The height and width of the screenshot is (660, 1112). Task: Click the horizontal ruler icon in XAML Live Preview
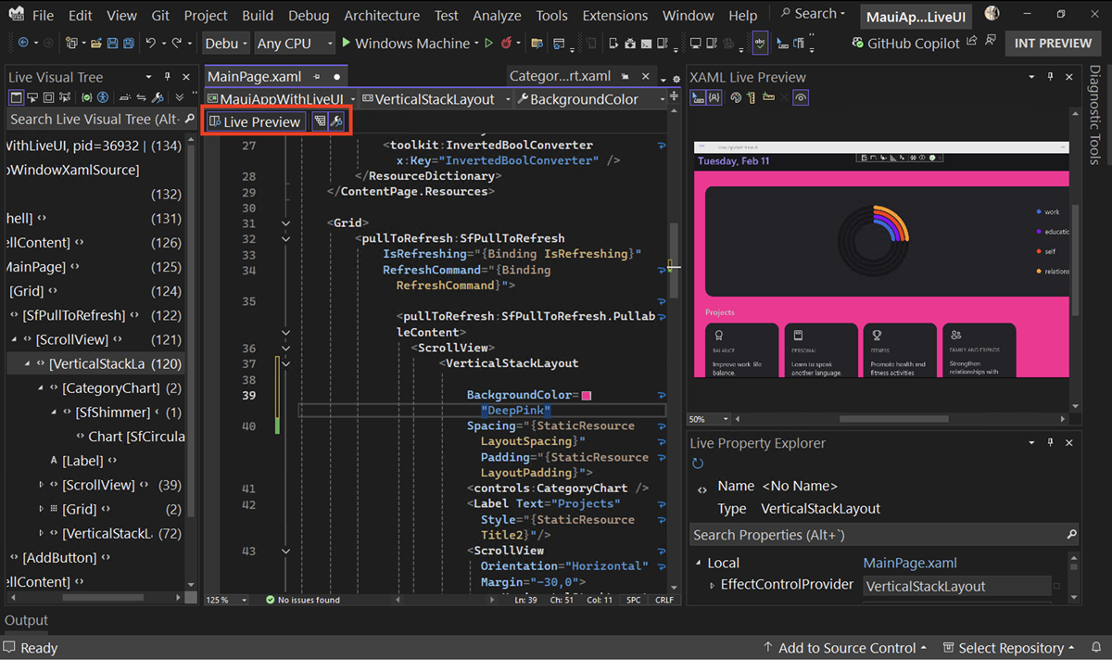click(x=768, y=97)
